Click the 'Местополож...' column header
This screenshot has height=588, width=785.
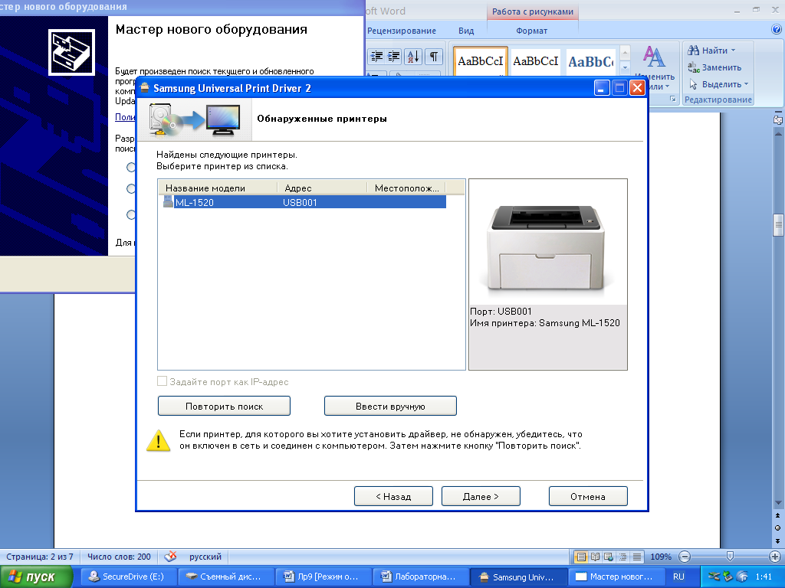coord(406,188)
